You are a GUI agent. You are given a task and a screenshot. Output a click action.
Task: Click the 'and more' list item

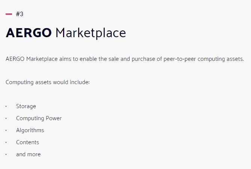[29, 154]
